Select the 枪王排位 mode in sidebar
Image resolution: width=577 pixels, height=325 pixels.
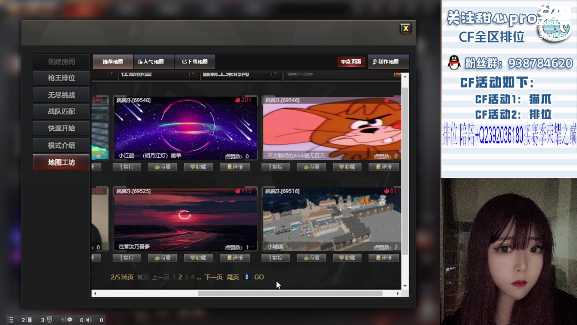pyautogui.click(x=61, y=78)
